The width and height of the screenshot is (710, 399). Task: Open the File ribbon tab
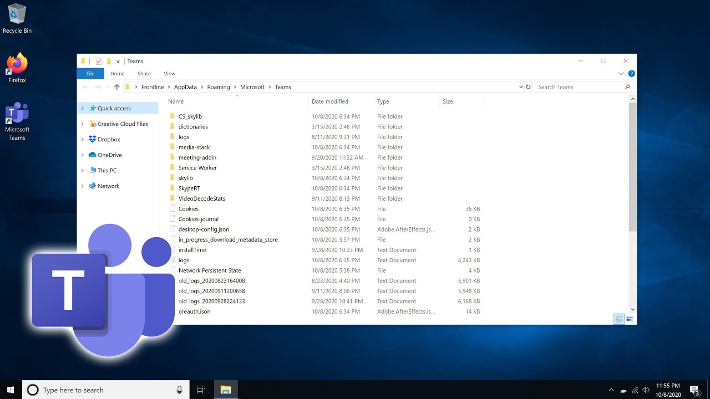(x=90, y=74)
